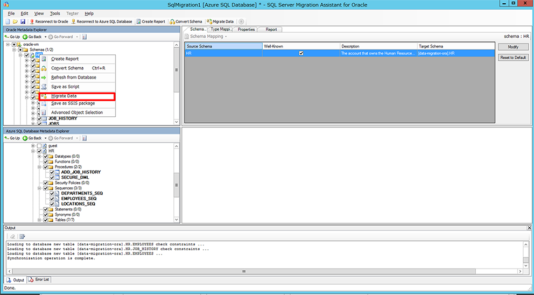This screenshot has width=534, height=295.
Task: Collapse the oracle-vm root tree node
Action: [8, 44]
